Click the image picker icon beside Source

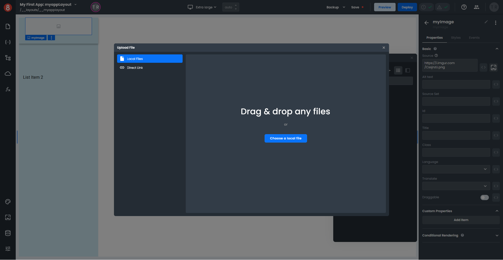[x=494, y=67]
